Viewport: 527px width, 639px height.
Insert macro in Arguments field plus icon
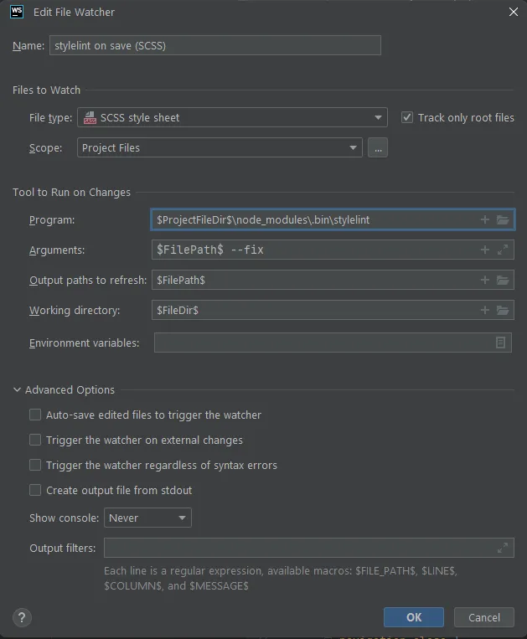tap(484, 250)
